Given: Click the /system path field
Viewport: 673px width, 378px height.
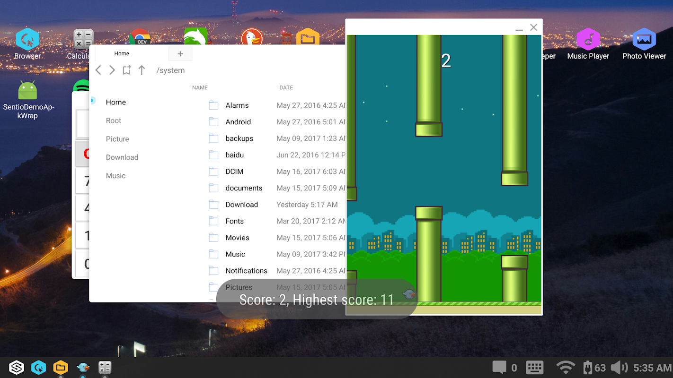Looking at the screenshot, I should coord(170,70).
